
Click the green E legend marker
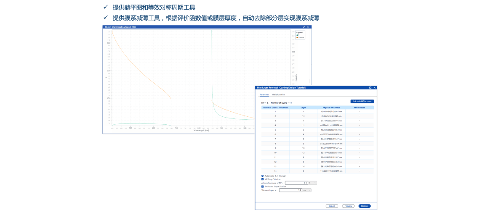[297, 35]
